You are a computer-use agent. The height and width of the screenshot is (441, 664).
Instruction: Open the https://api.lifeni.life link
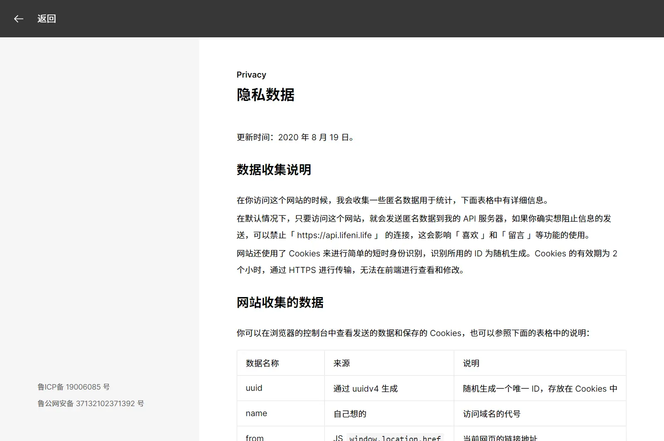coord(334,235)
